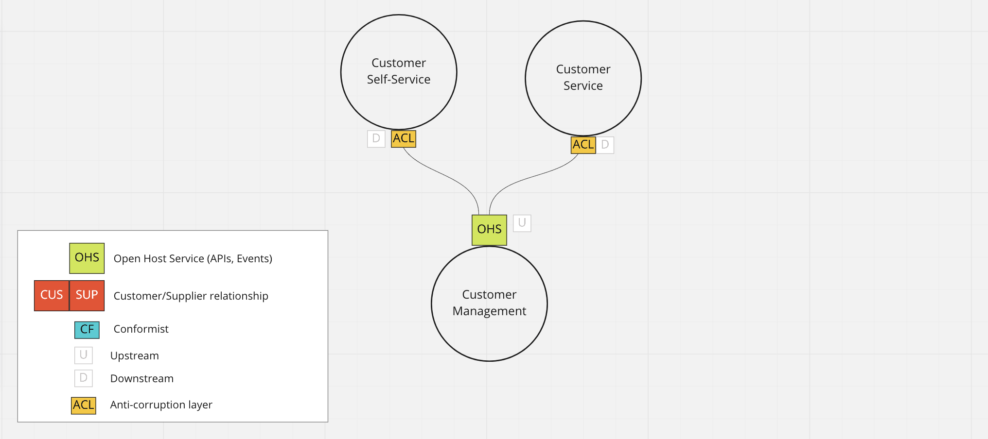988x439 pixels.
Task: Click the red SUP box in legend
Action: pyautogui.click(x=87, y=295)
